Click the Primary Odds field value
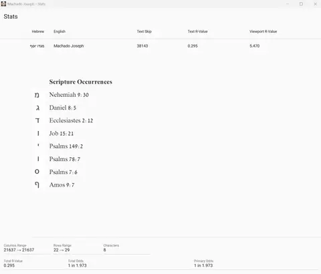The image size is (321, 274). (x=203, y=265)
